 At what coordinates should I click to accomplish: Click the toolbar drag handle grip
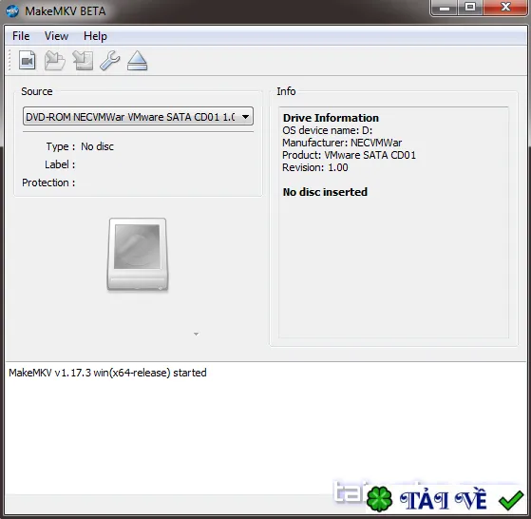(9, 61)
